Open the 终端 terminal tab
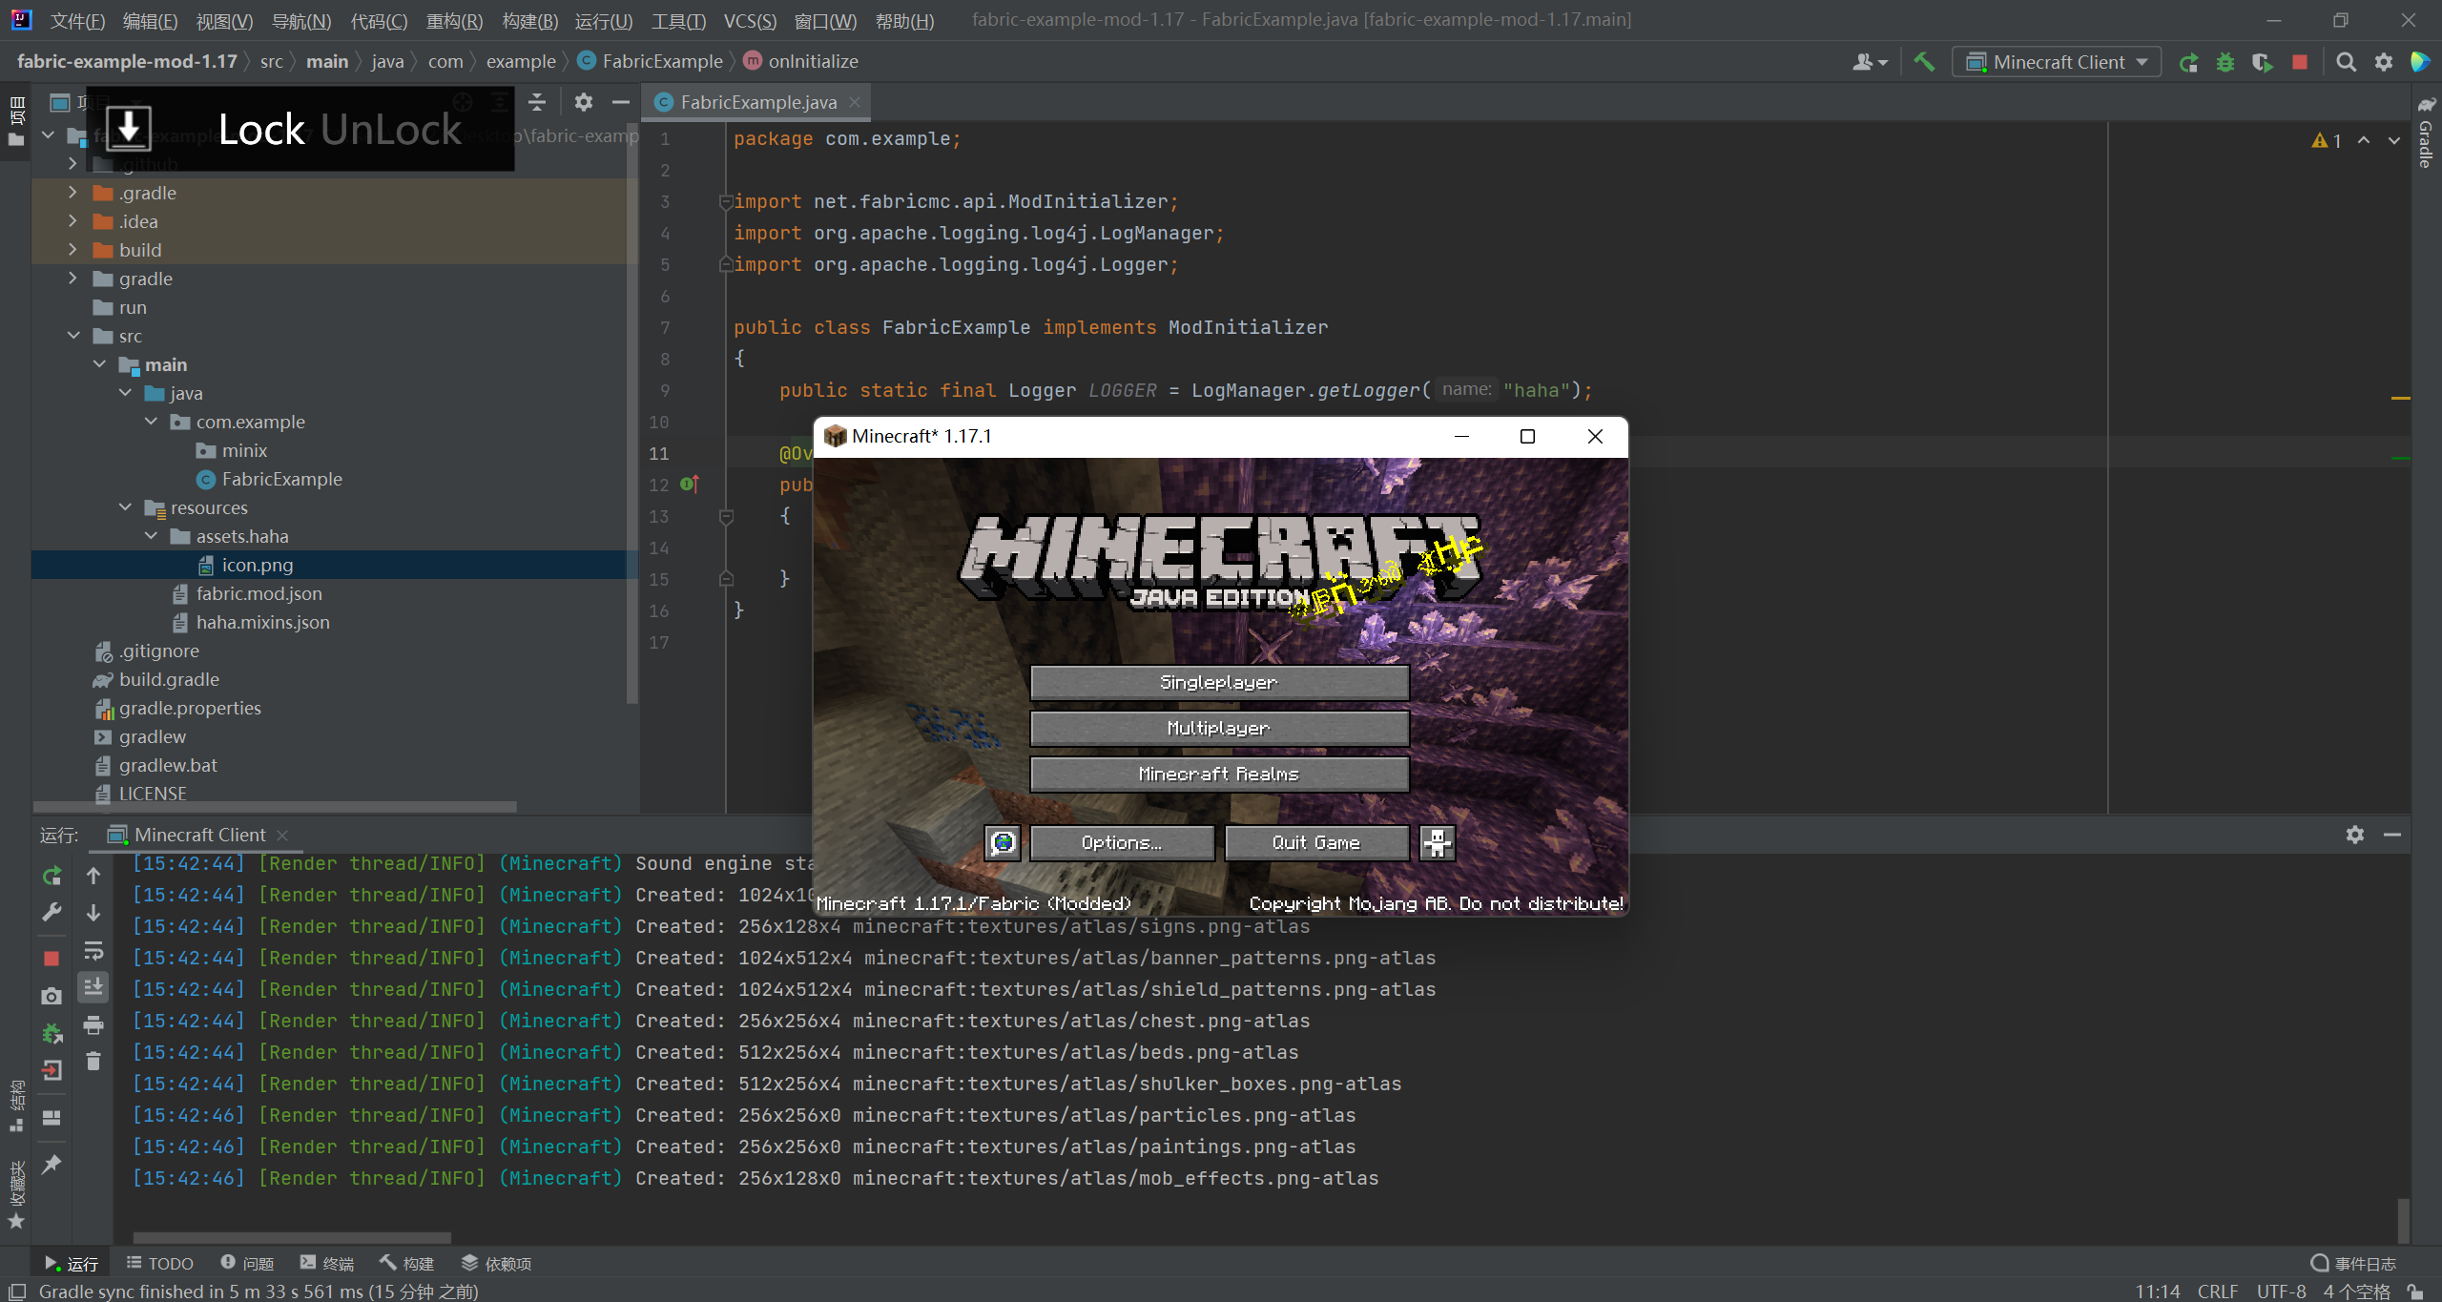The width and height of the screenshot is (2442, 1302). tap(327, 1264)
